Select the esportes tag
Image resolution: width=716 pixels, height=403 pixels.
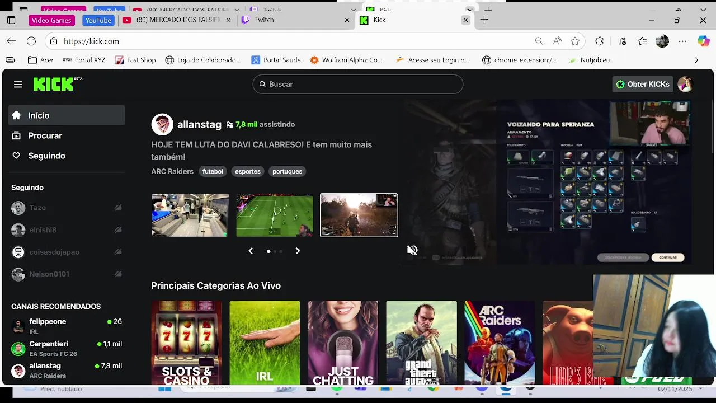pyautogui.click(x=248, y=171)
